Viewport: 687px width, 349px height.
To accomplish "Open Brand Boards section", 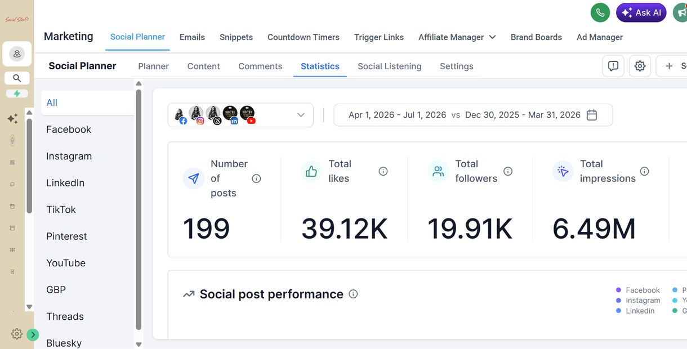I will tap(536, 37).
